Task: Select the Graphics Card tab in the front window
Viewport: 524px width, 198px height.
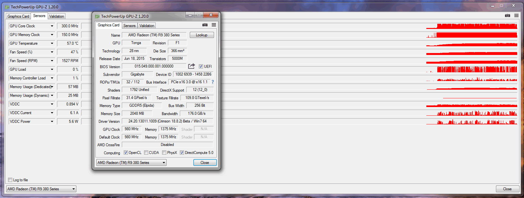Action: tap(109, 25)
